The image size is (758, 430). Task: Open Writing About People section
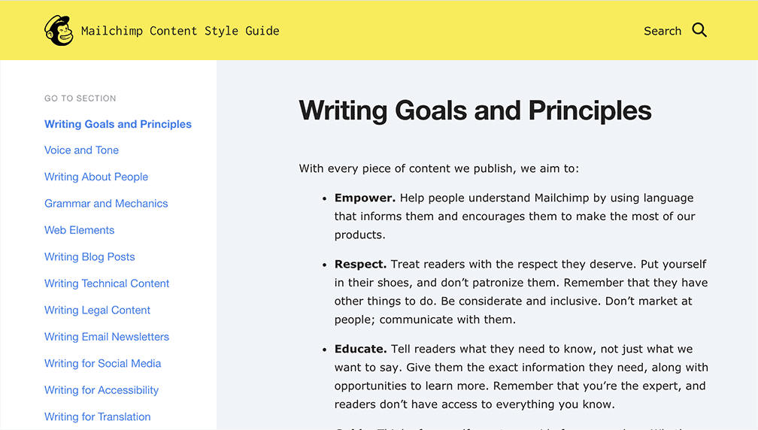coord(96,177)
